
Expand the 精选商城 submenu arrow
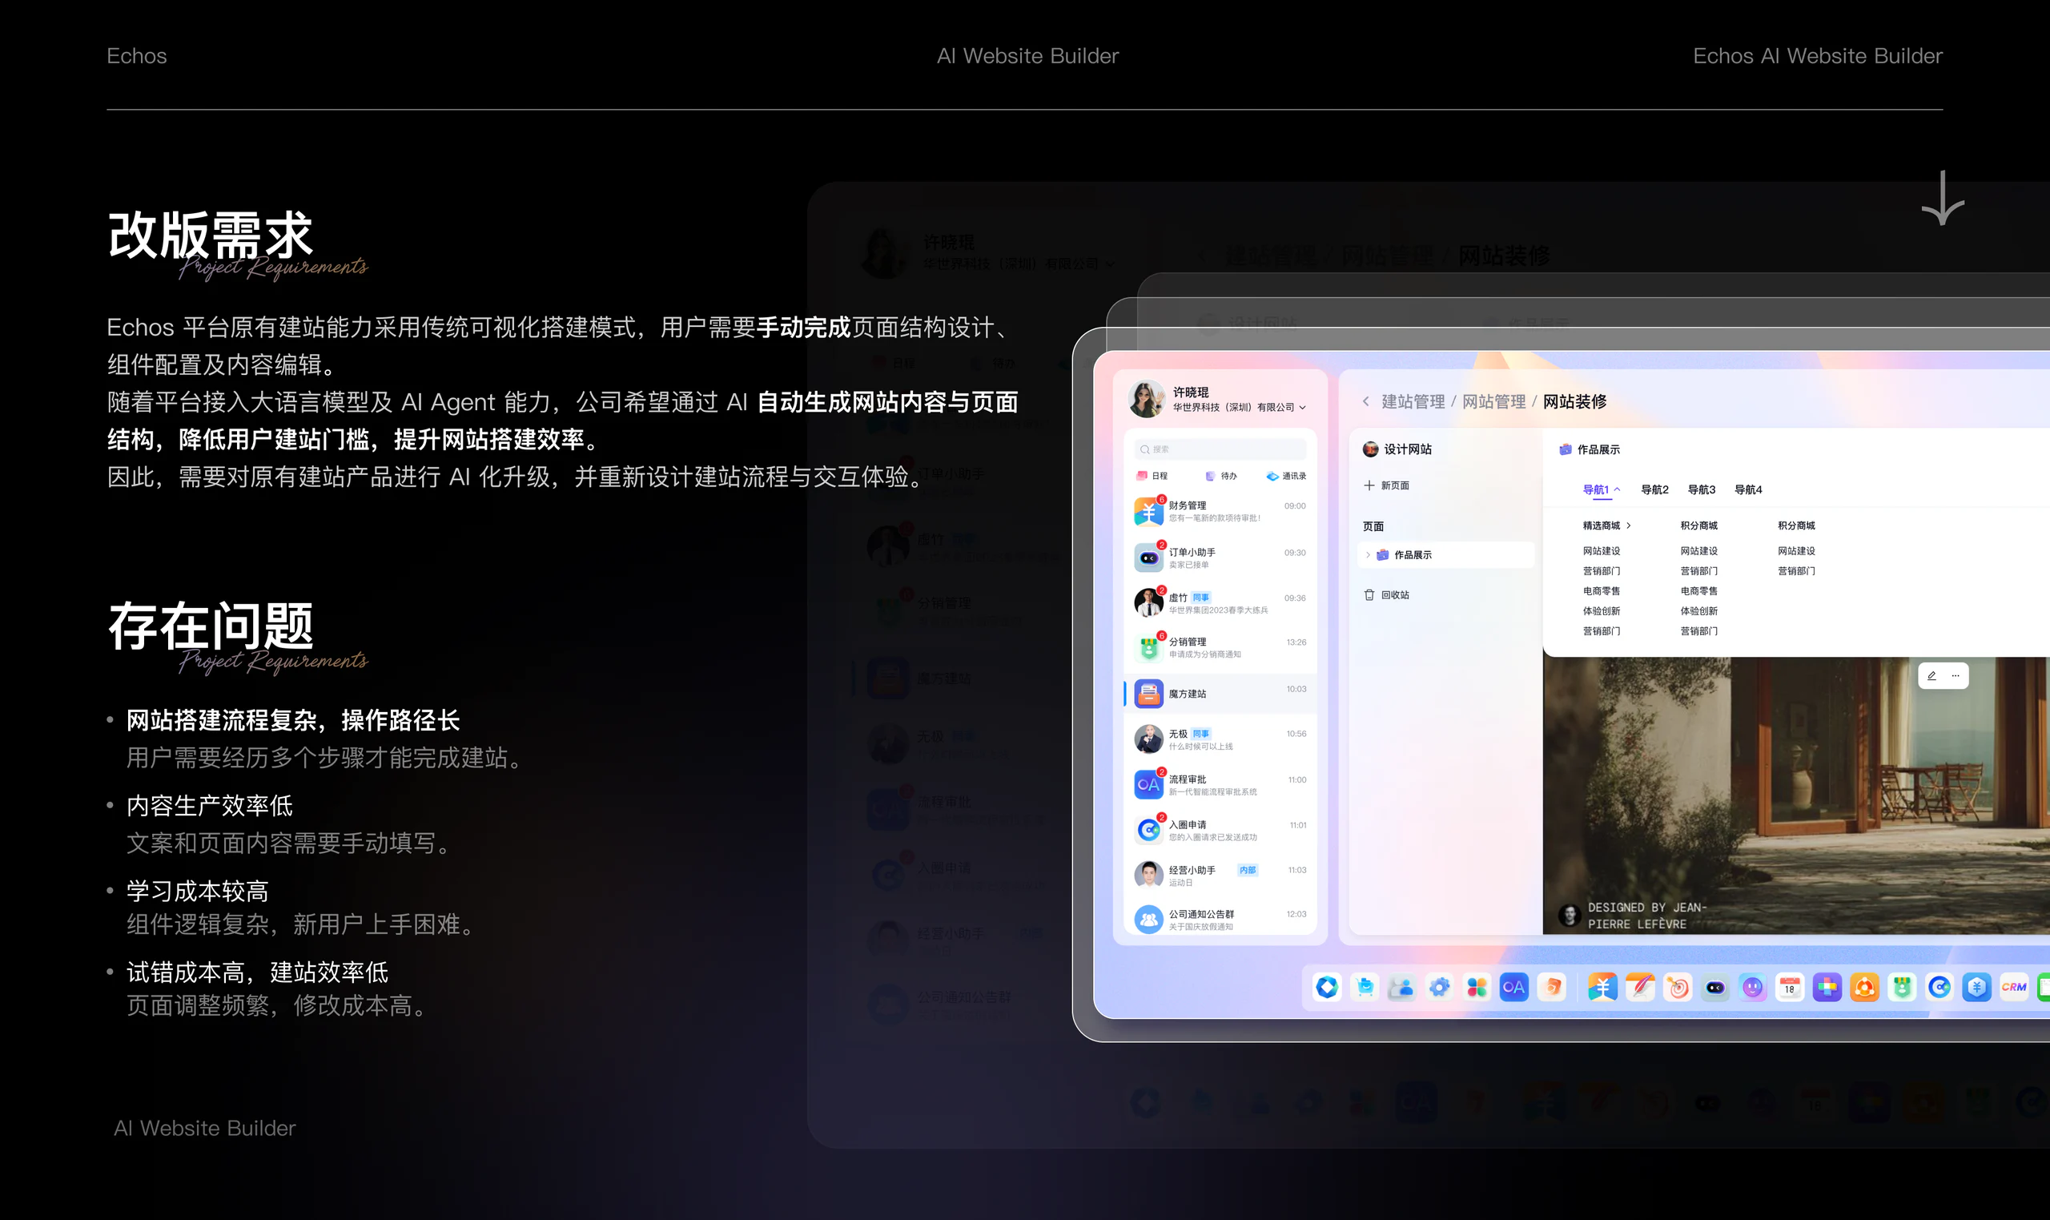click(1629, 525)
